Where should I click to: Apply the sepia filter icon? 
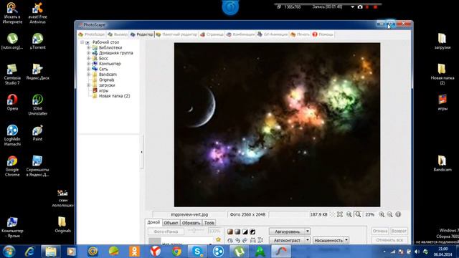point(230,231)
